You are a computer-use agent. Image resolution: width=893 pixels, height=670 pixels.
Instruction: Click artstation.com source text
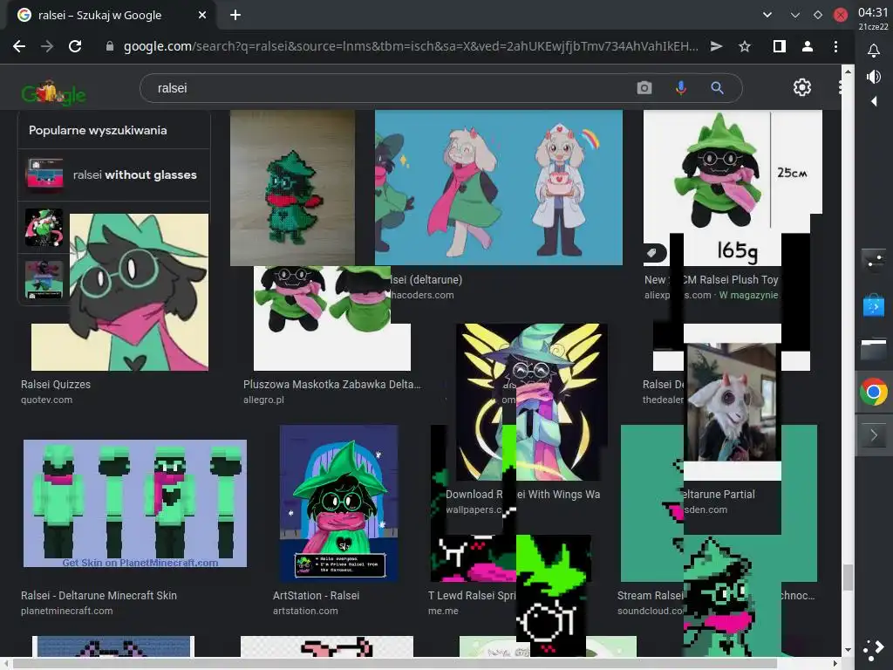click(x=305, y=611)
